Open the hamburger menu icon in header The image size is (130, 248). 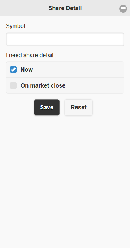point(123,9)
